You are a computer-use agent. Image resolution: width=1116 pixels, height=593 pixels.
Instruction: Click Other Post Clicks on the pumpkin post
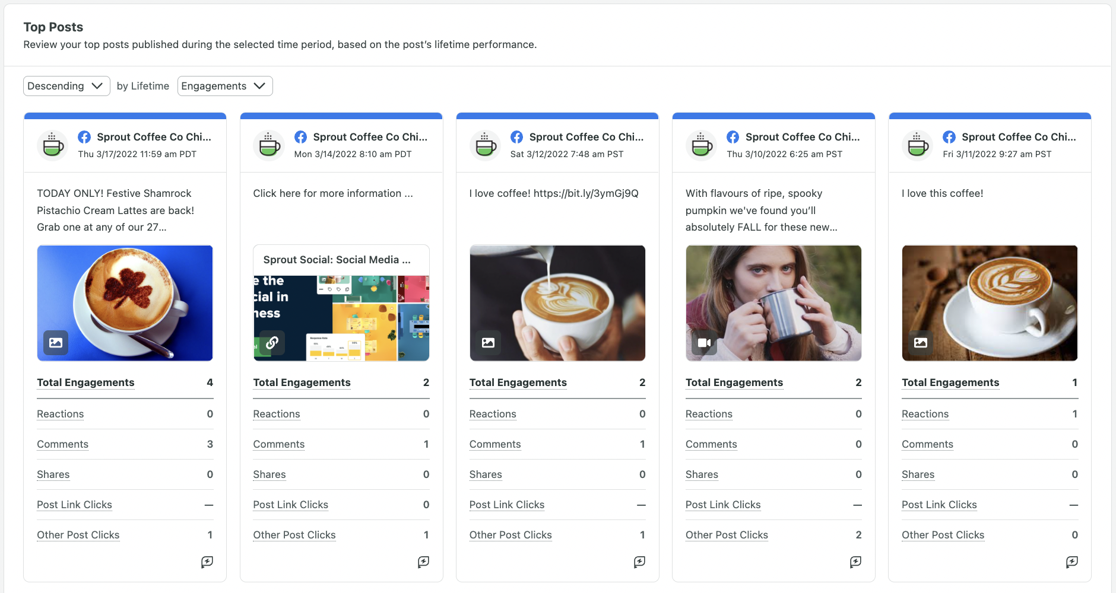[727, 535]
